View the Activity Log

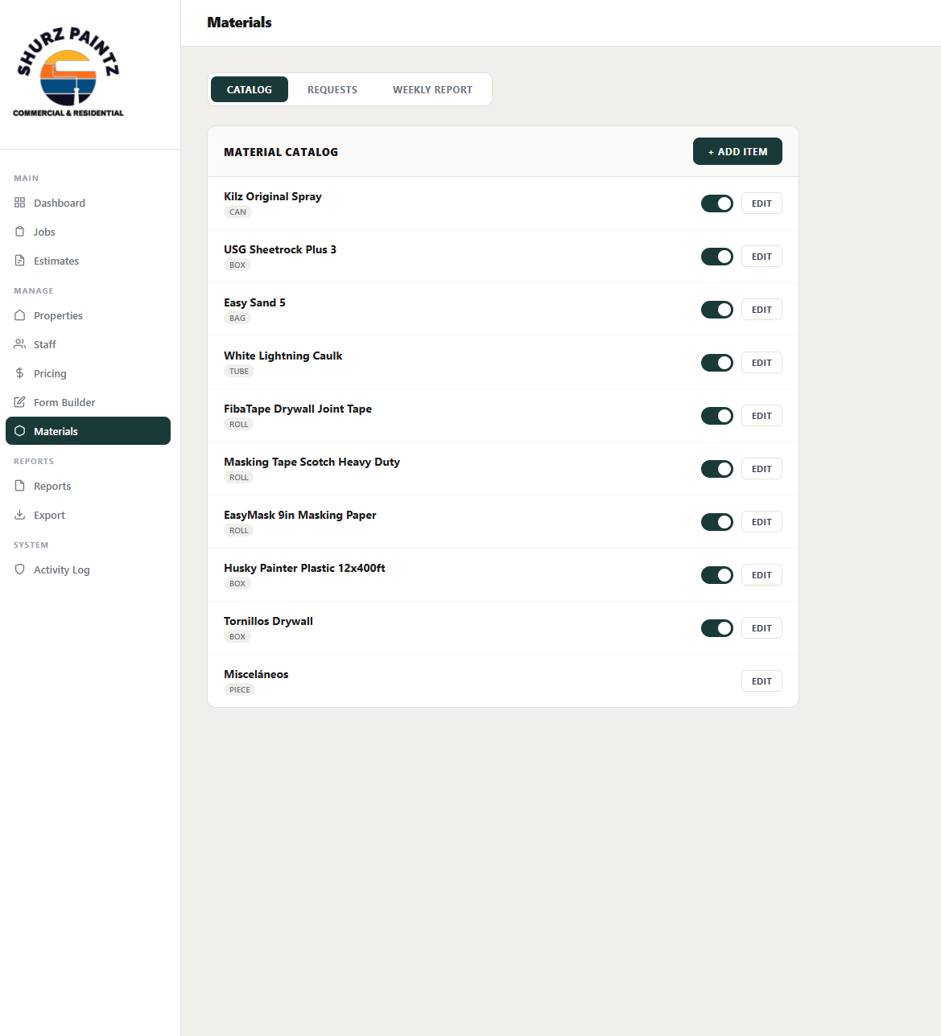pyautogui.click(x=88, y=569)
